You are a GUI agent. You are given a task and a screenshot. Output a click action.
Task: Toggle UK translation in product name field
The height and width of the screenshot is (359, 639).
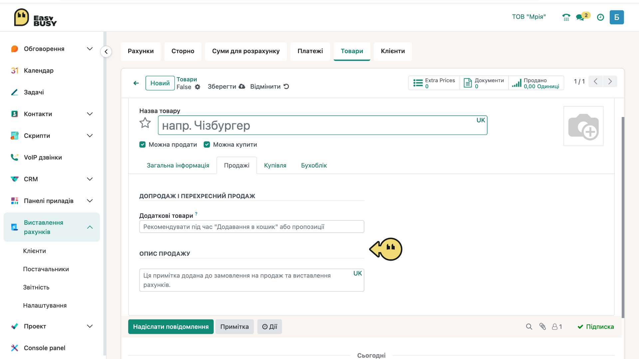pos(481,120)
